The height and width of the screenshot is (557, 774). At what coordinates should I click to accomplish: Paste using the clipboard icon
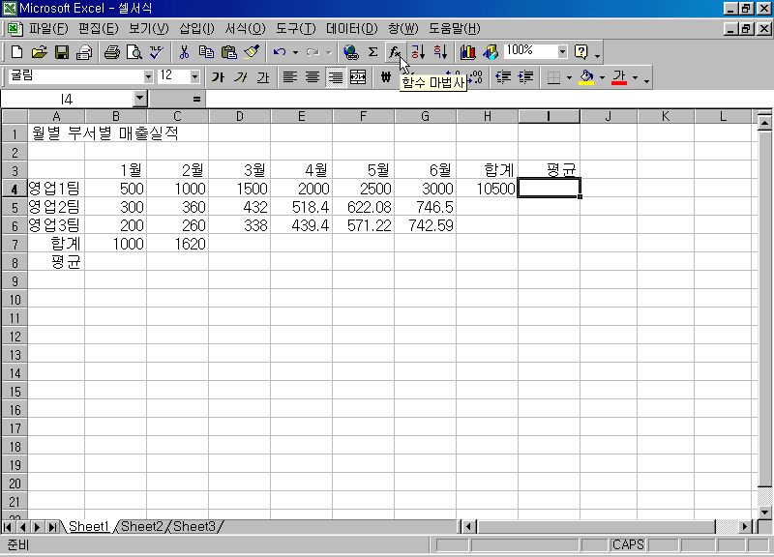228,52
